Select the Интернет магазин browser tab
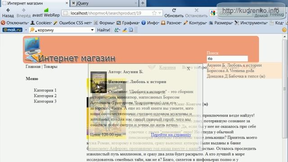 (35, 3)
